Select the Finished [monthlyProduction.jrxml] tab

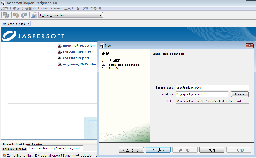pos(55,148)
